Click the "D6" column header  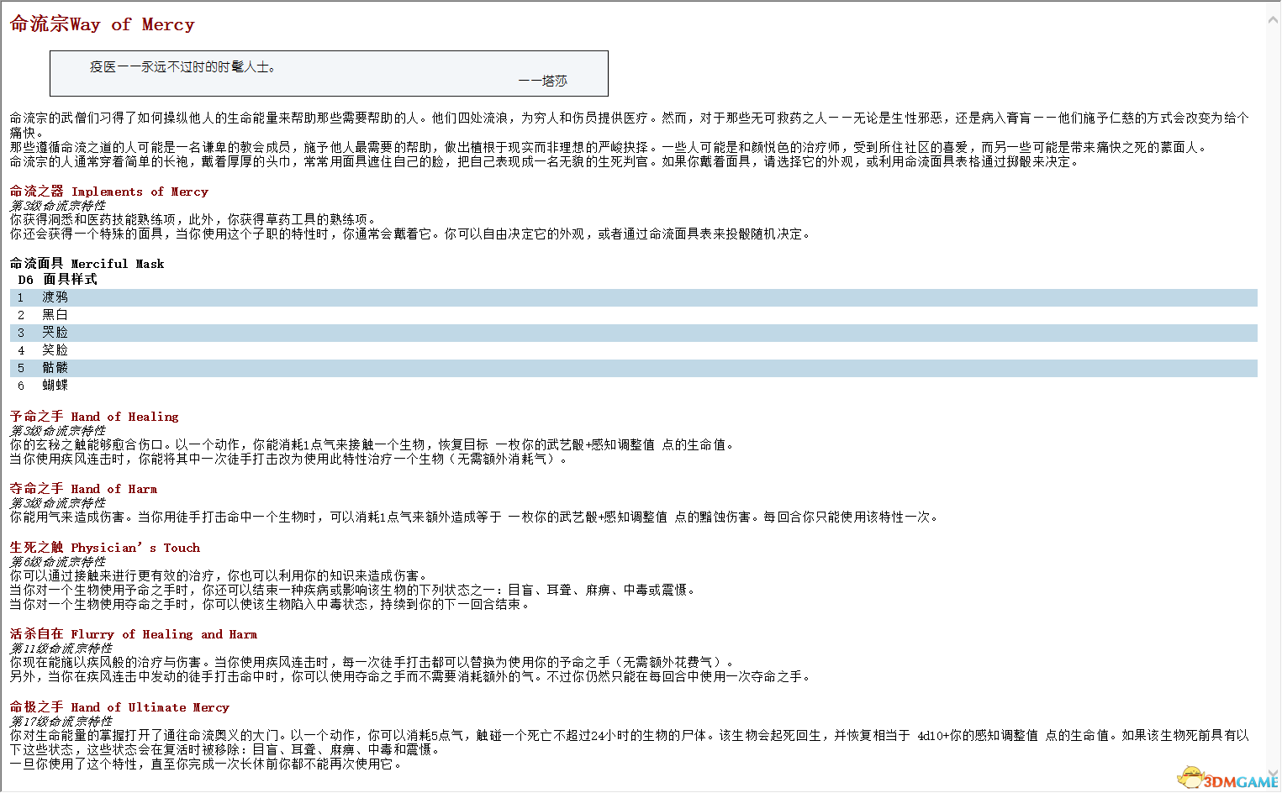(x=26, y=280)
